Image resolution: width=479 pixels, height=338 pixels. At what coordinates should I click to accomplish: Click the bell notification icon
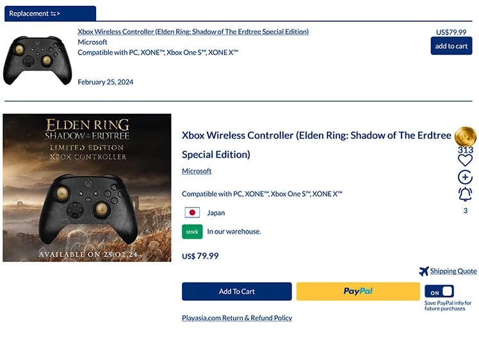[x=465, y=194]
